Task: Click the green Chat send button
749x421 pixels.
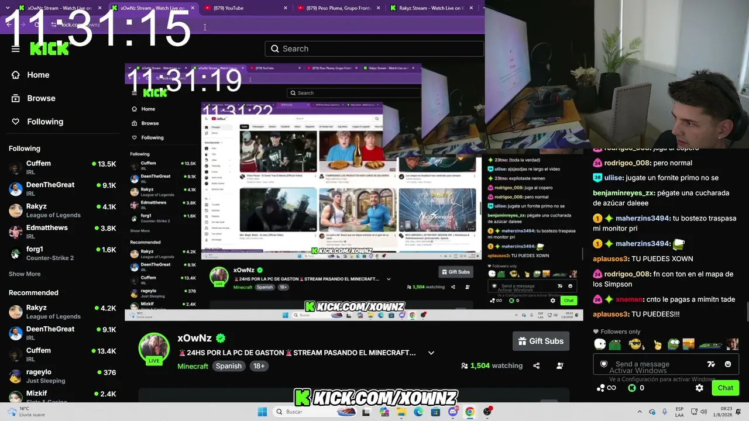Action: [x=725, y=388]
